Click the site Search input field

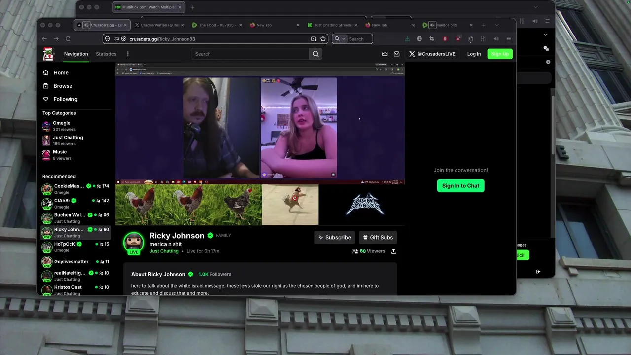click(x=250, y=54)
